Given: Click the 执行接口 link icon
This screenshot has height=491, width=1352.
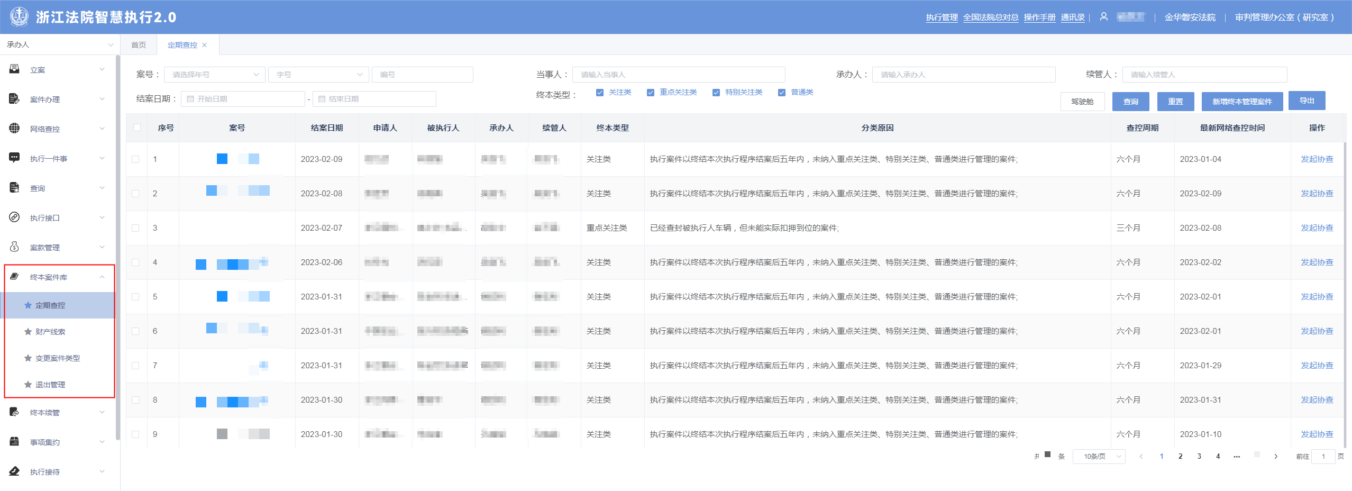Looking at the screenshot, I should point(15,217).
